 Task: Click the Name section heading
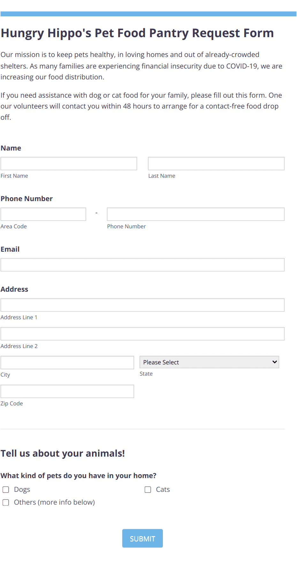(11, 148)
